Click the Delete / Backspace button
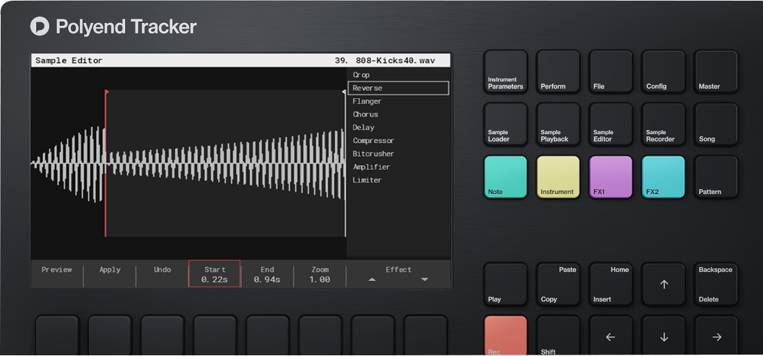763x356 pixels. (x=716, y=284)
